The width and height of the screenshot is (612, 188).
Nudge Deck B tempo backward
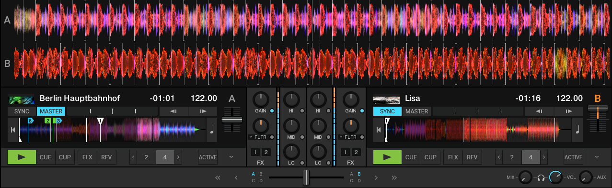[x=539, y=111]
